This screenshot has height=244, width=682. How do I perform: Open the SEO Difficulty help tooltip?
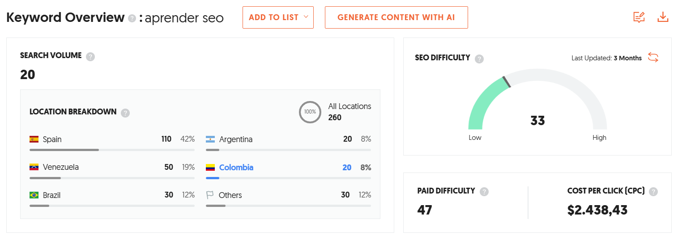479,59
